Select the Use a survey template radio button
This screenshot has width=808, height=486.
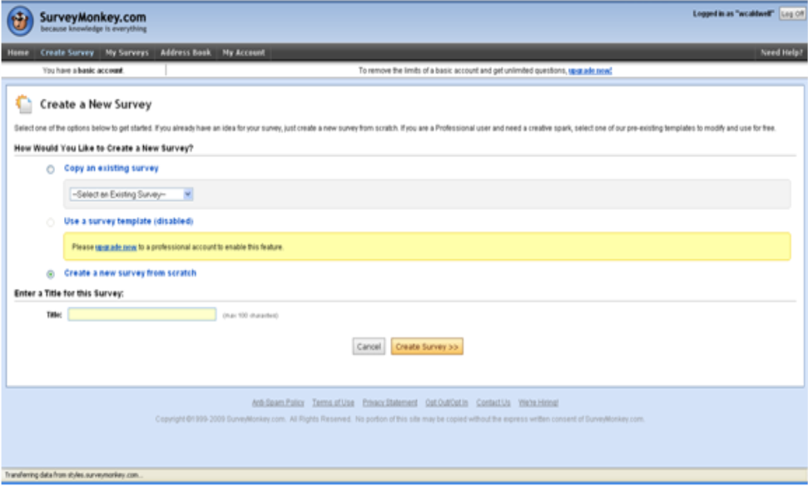51,222
